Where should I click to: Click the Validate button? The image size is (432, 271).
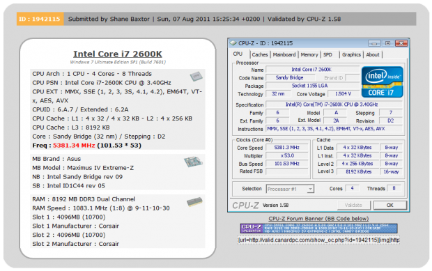tap(353, 206)
